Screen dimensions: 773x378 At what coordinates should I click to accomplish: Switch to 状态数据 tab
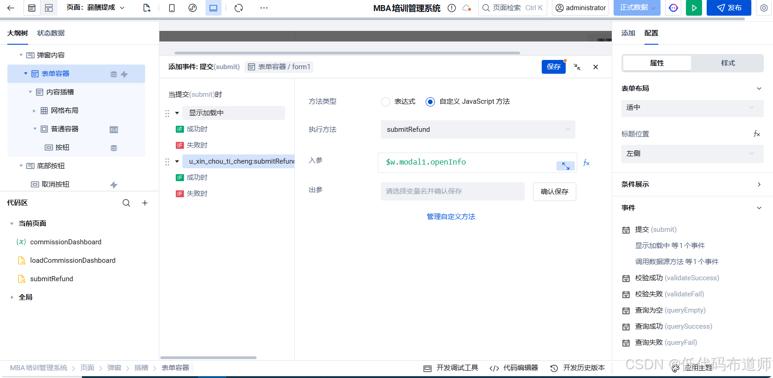(x=51, y=33)
